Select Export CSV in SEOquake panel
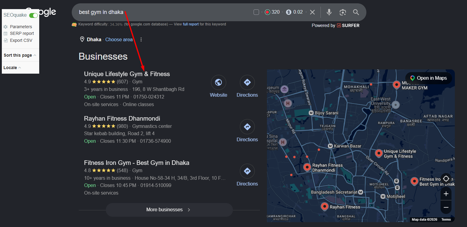The height and width of the screenshot is (227, 467). pyautogui.click(x=21, y=40)
